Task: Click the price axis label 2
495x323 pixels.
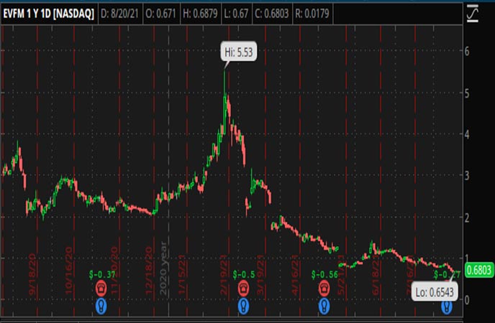Action: coord(467,217)
